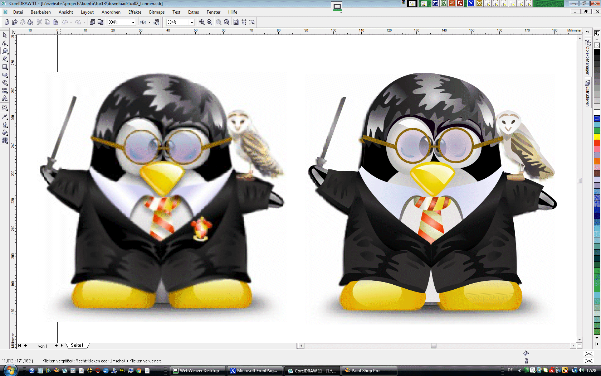The width and height of the screenshot is (601, 376).
Task: Select the Zoom magnifier tool in toolbox
Action: pyautogui.click(x=5, y=51)
